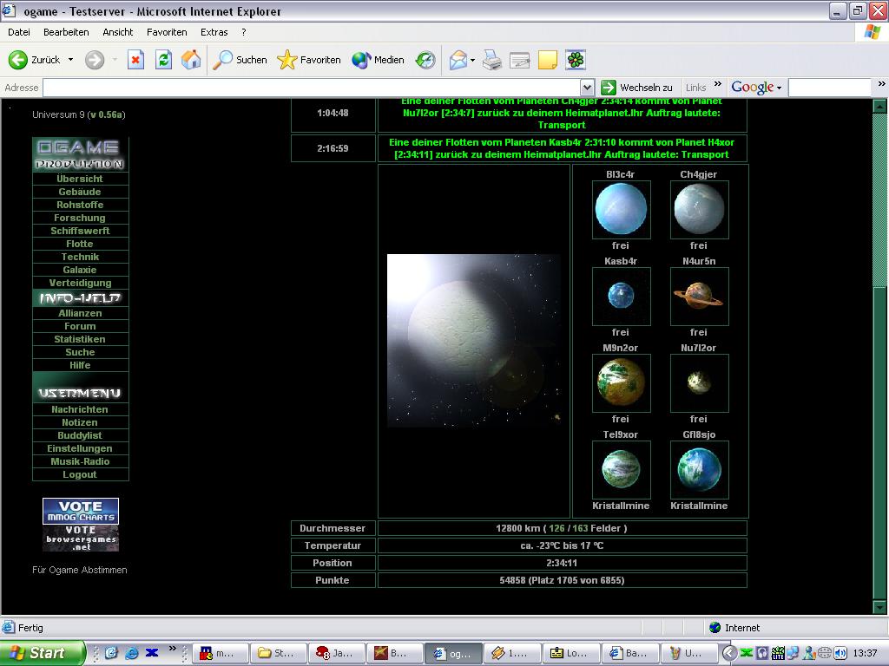Viewport: 889px width, 666px height.
Task: Click the Print icon in toolbar
Action: [x=492, y=60]
